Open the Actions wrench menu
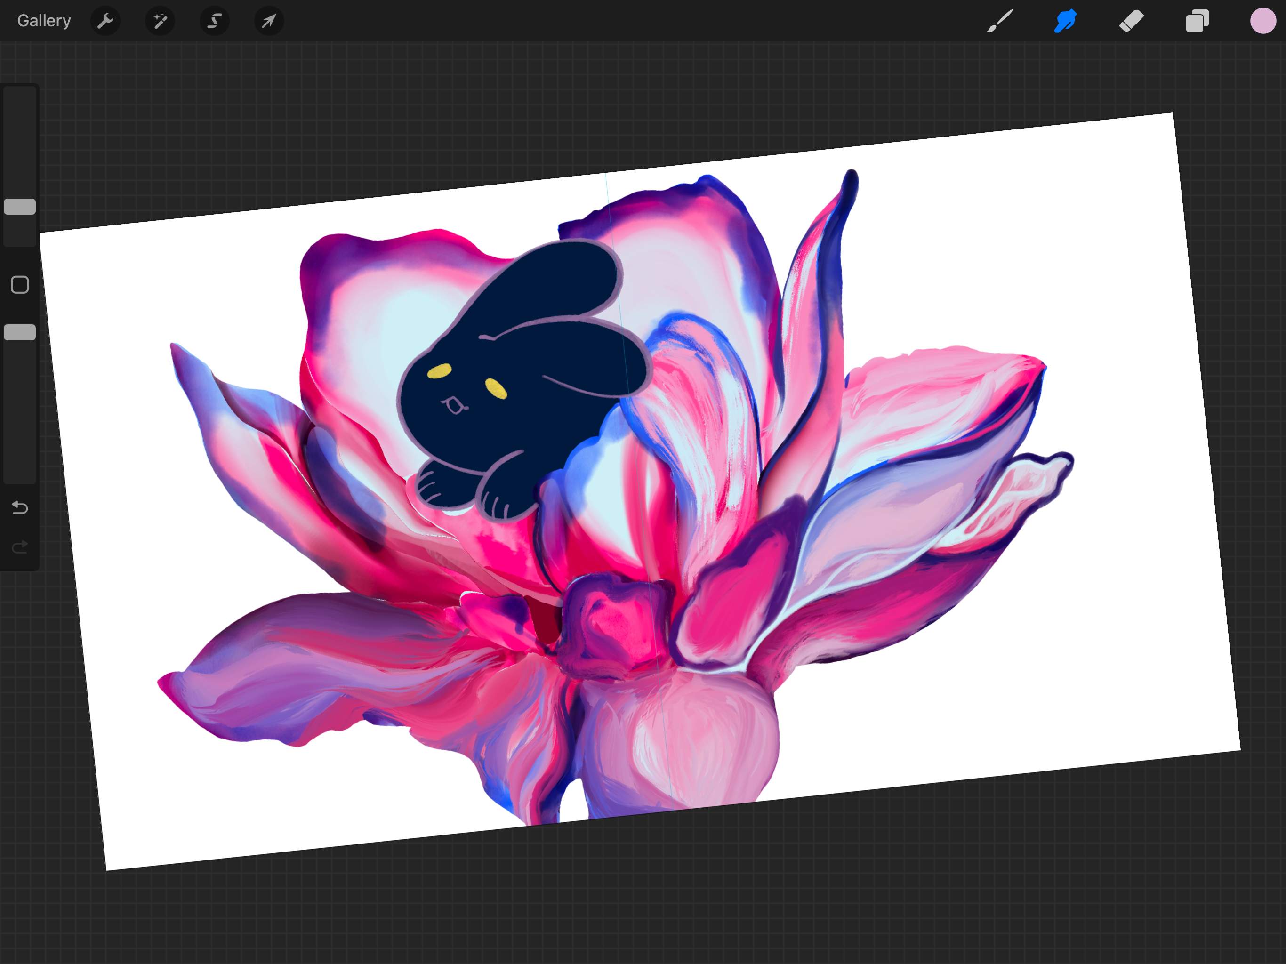The width and height of the screenshot is (1286, 964). coord(105,21)
